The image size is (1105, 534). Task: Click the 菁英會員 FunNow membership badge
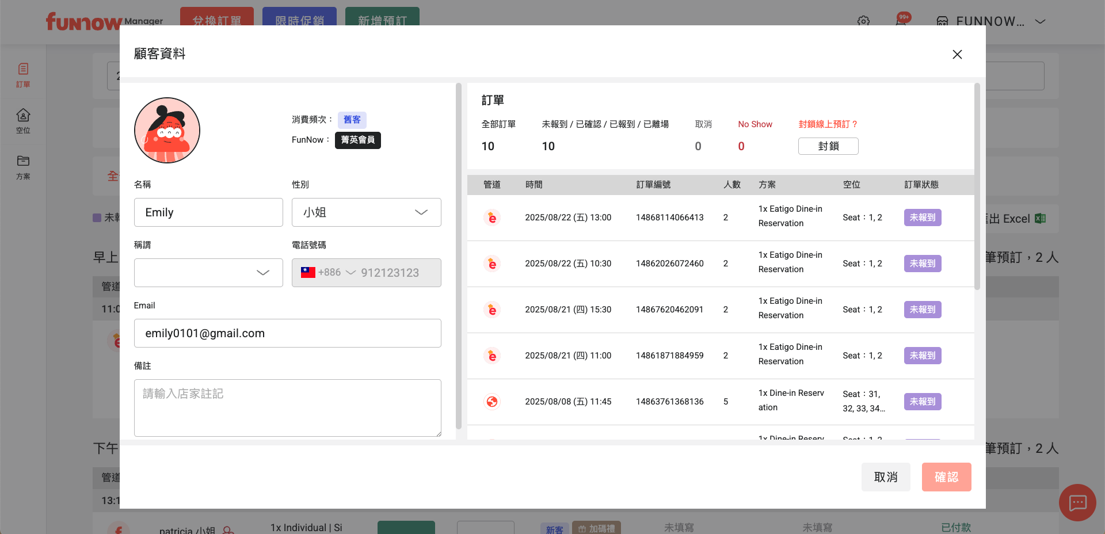pyautogui.click(x=357, y=140)
